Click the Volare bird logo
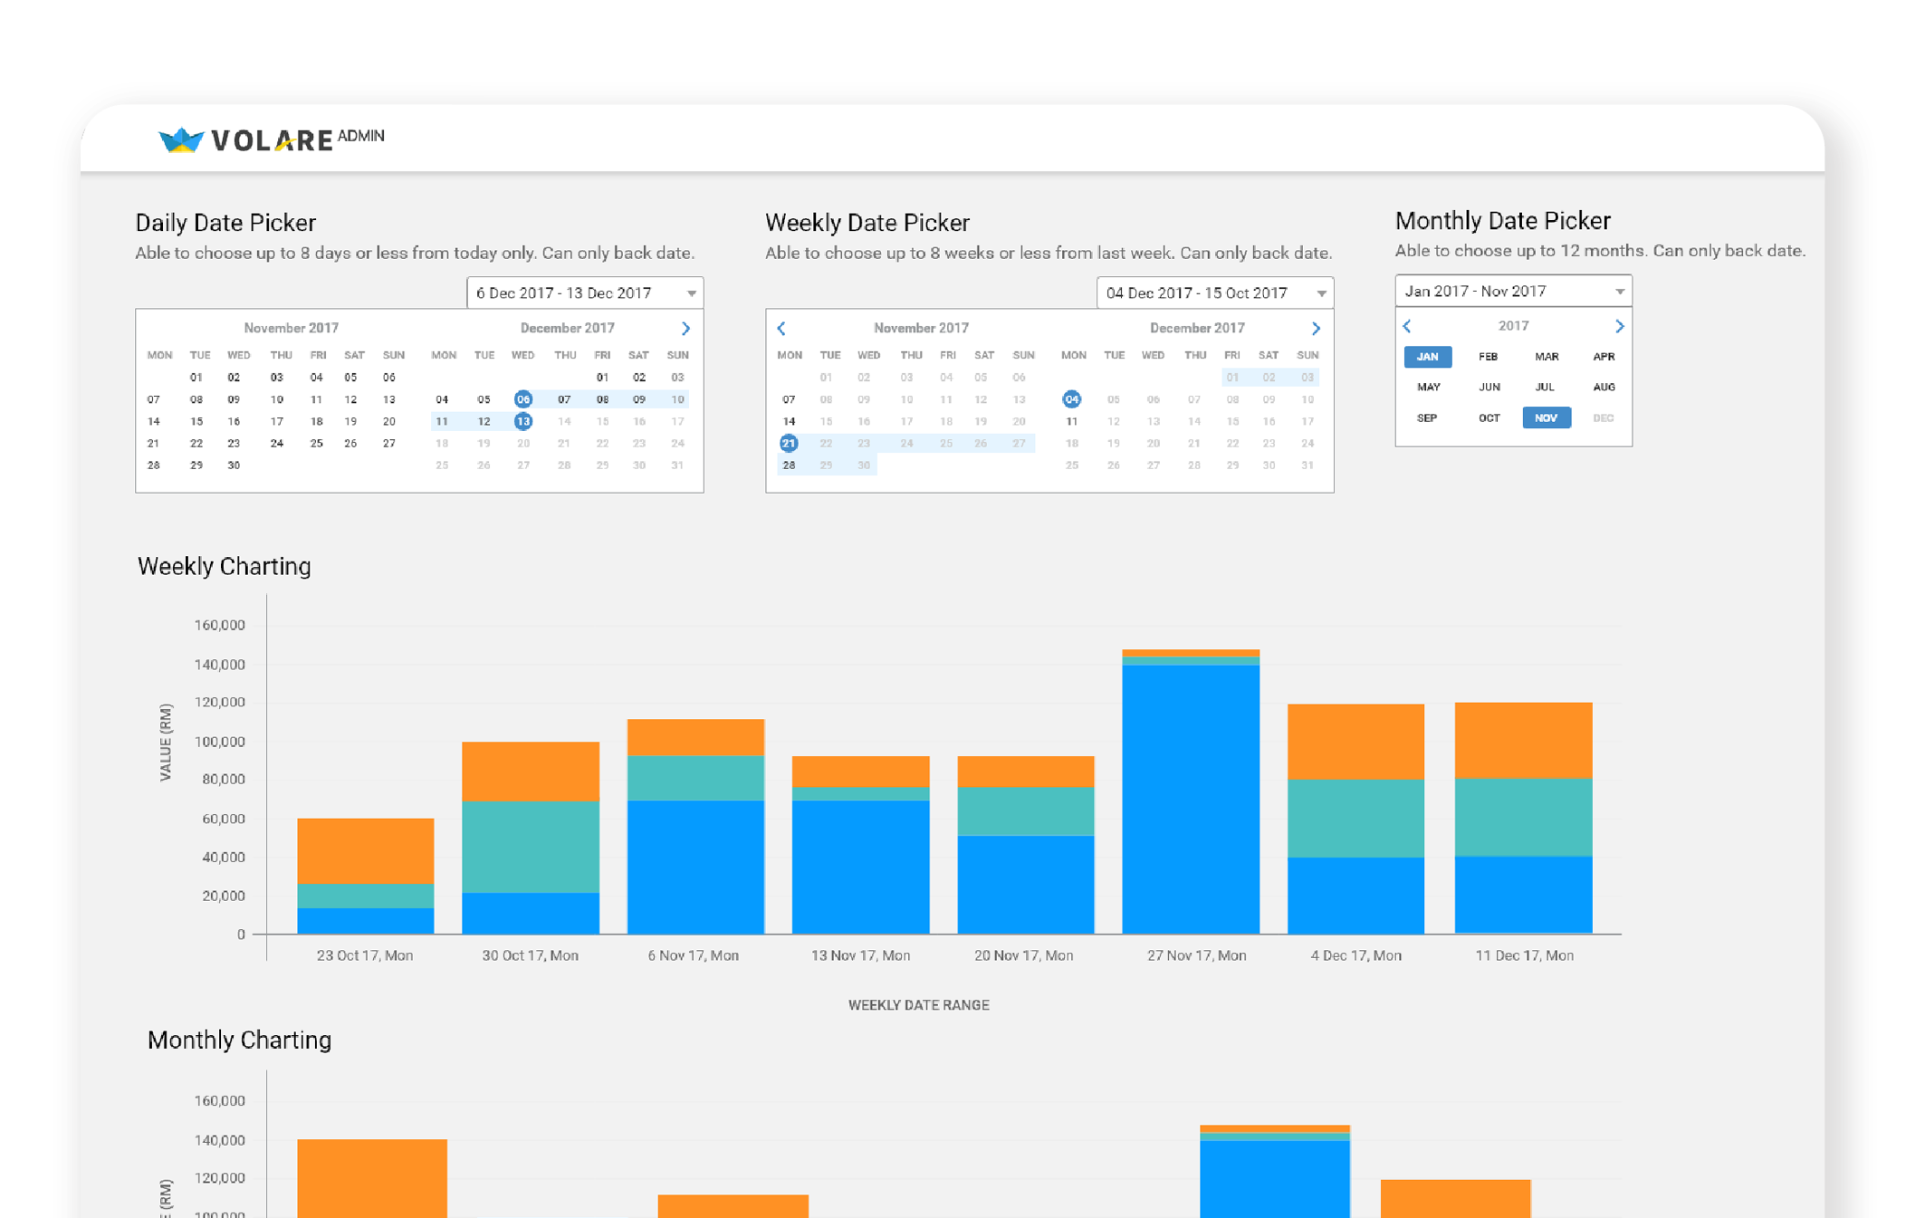 [180, 139]
